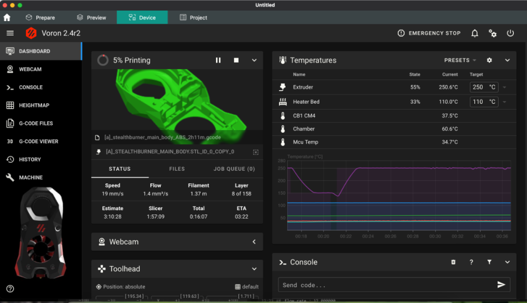
Task: Open interface settings gears icon
Action: coord(492,33)
